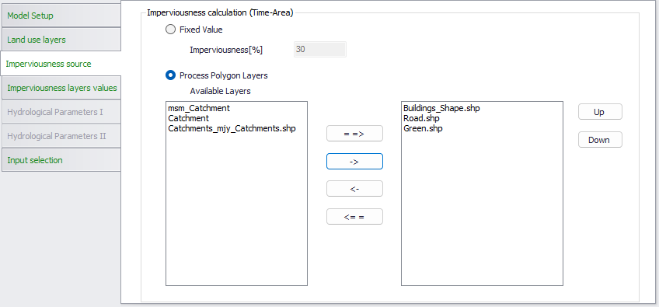Screen dimensions: 659x307
Task: Select the Imperviousness source tab
Action: pyautogui.click(x=61, y=64)
